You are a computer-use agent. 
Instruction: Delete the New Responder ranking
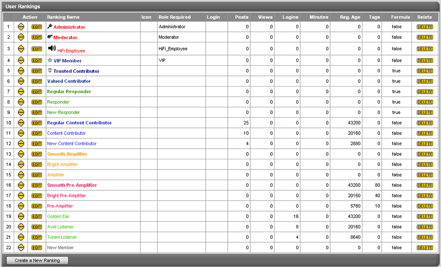pyautogui.click(x=425, y=113)
